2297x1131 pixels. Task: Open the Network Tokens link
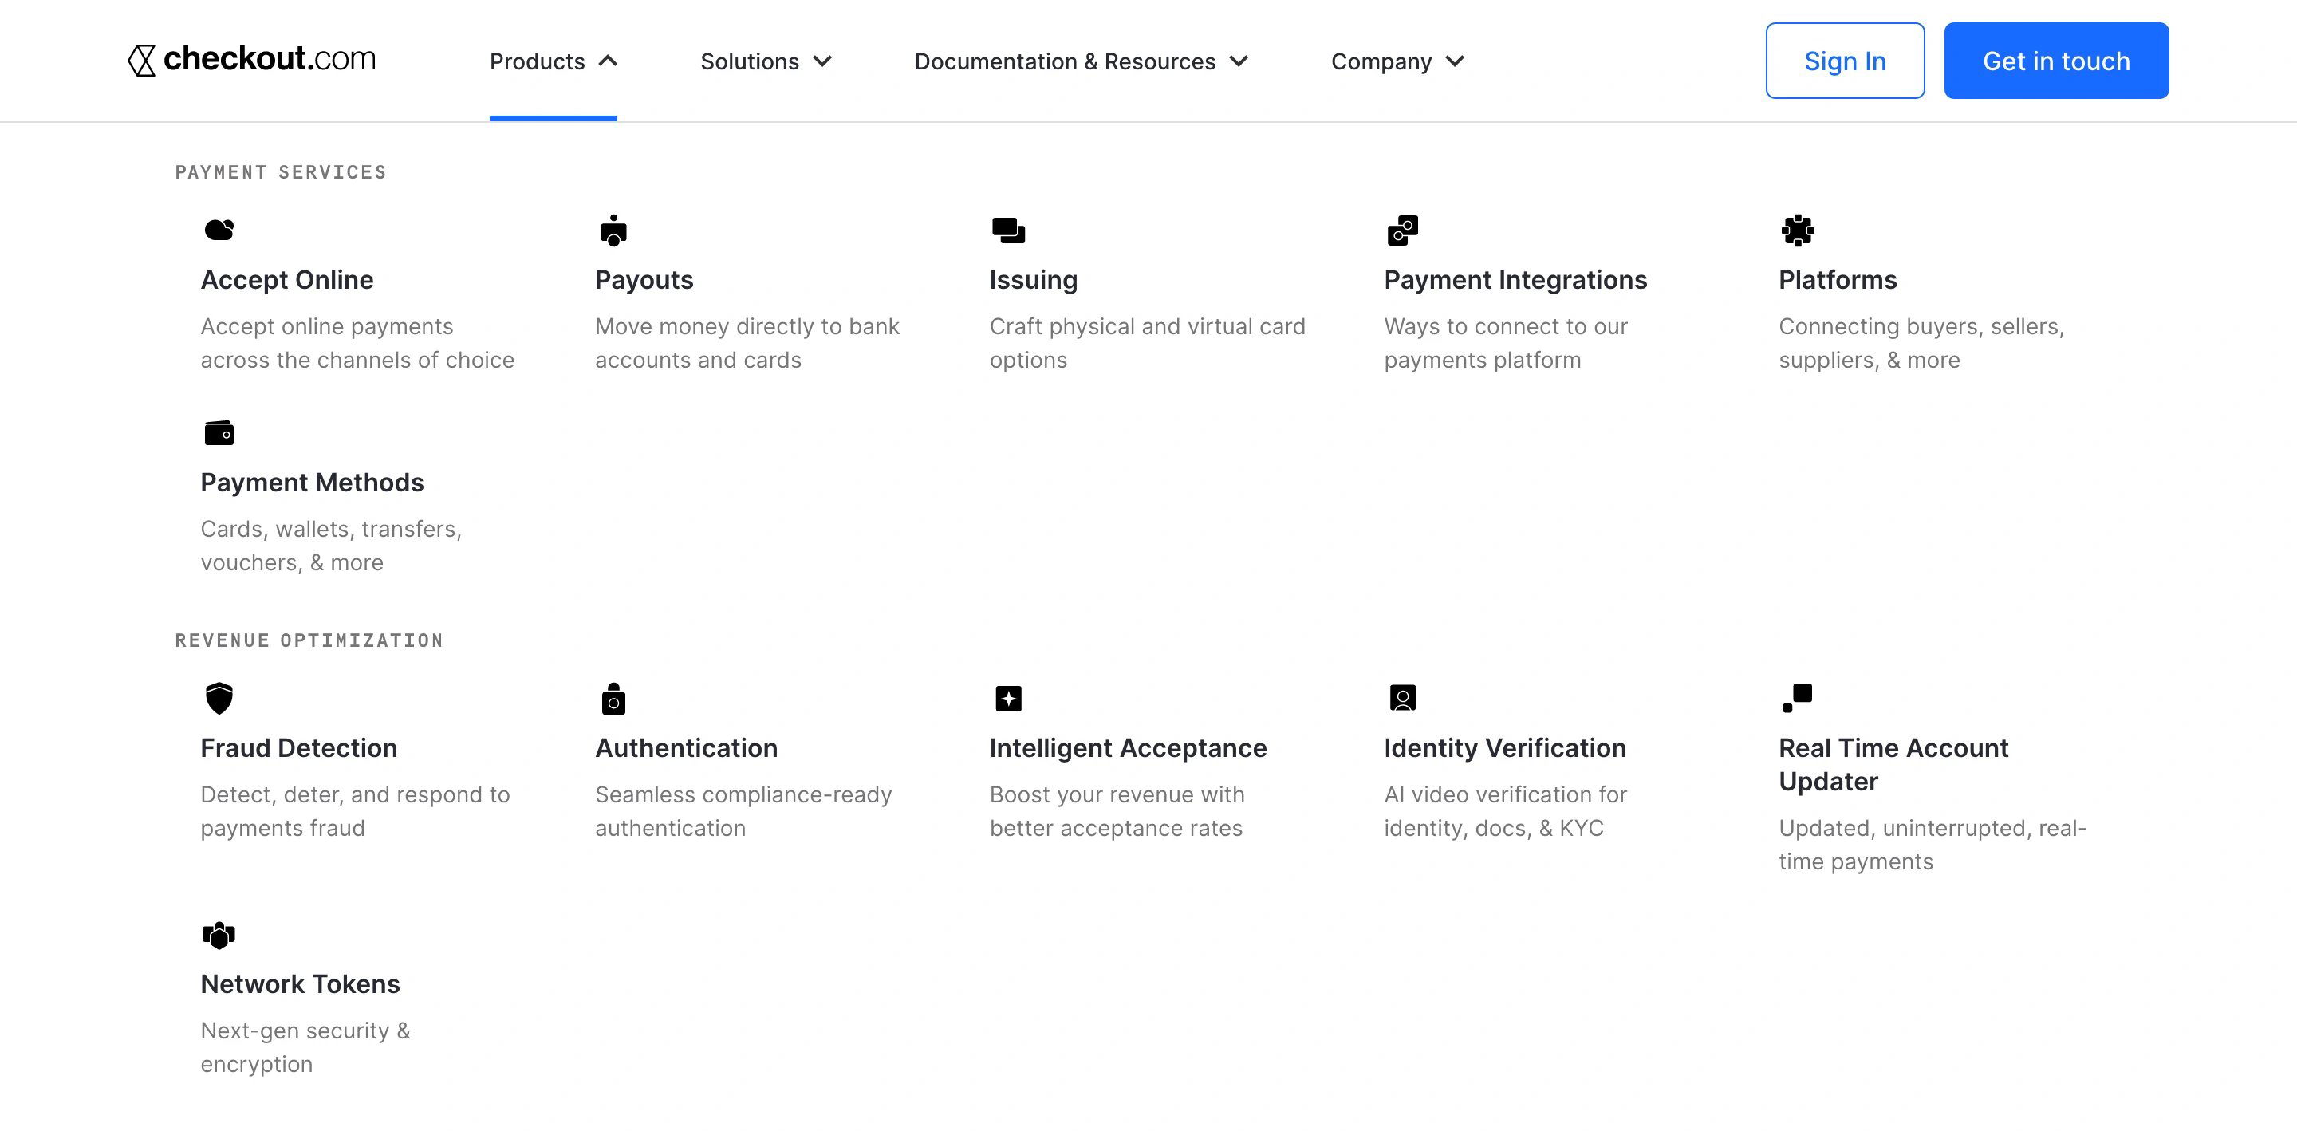tap(300, 983)
